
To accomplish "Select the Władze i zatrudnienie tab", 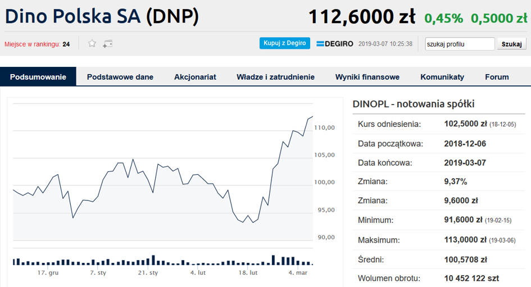I will click(276, 77).
